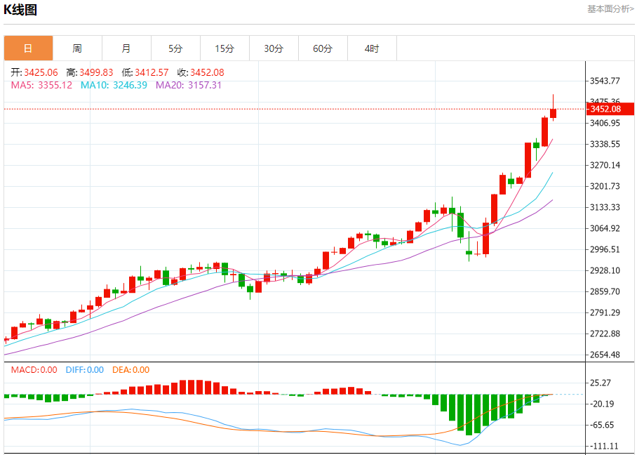
Task: Select the 日 daily timeframe tab
Action: click(x=29, y=48)
